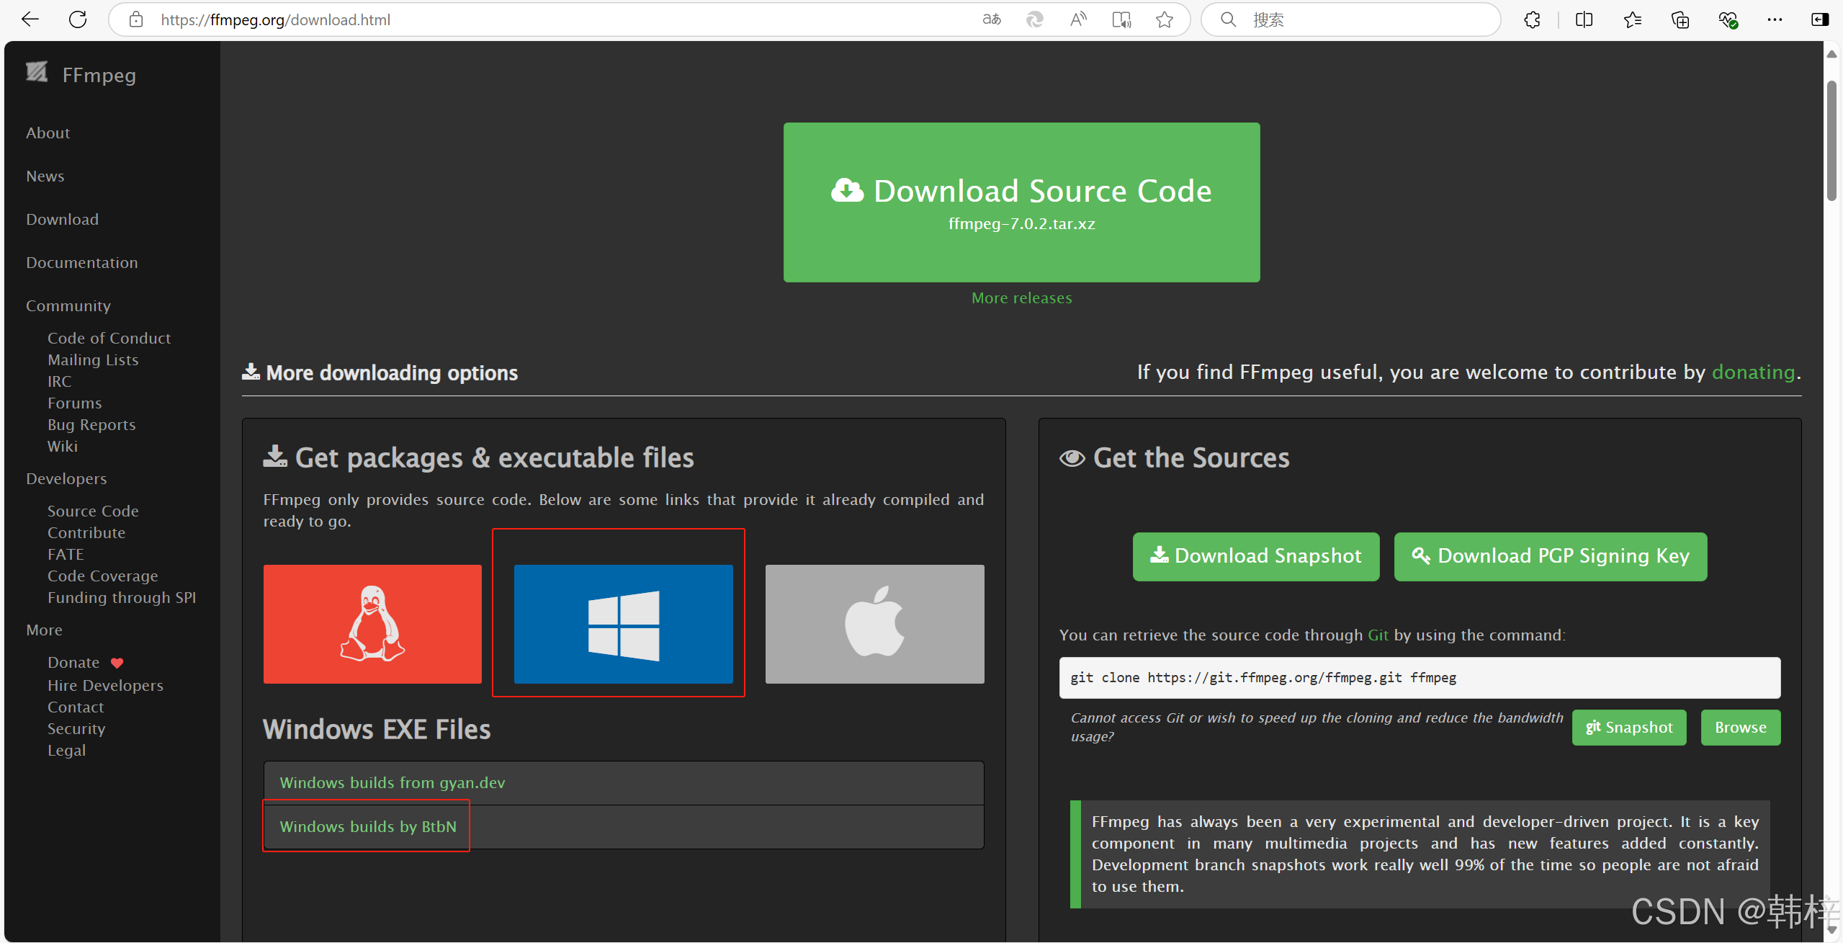This screenshot has height=943, width=1843.
Task: Open the browser extensions puzzle icon
Action: coord(1533,19)
